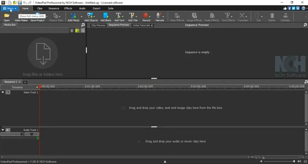The image size is (308, 164).
Task: Open the Subtitles tool
Action: (x=286, y=16)
